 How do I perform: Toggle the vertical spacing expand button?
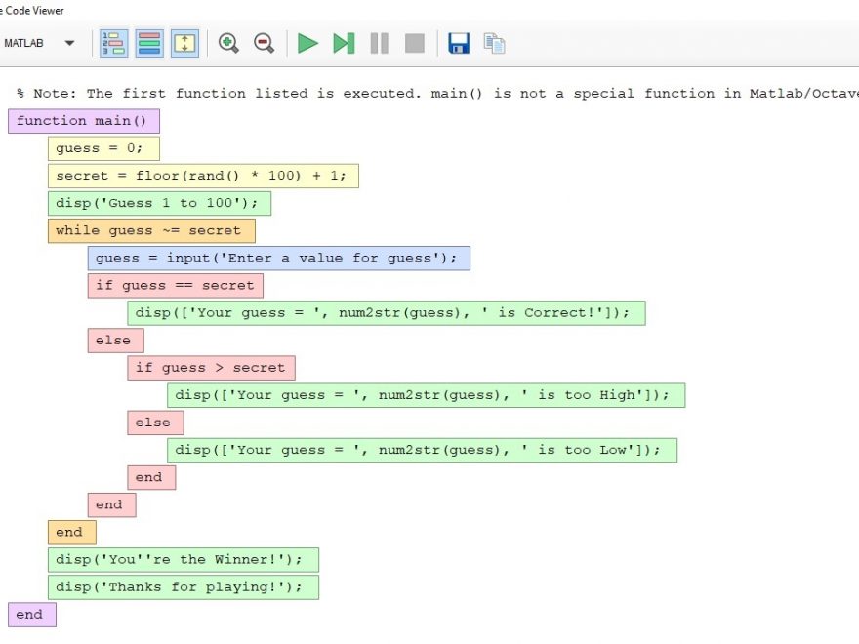(184, 43)
